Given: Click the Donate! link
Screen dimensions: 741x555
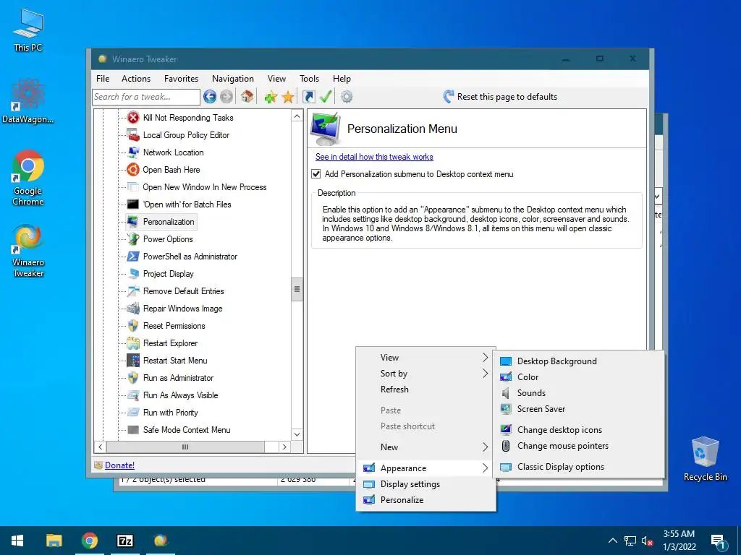Looking at the screenshot, I should coord(119,465).
